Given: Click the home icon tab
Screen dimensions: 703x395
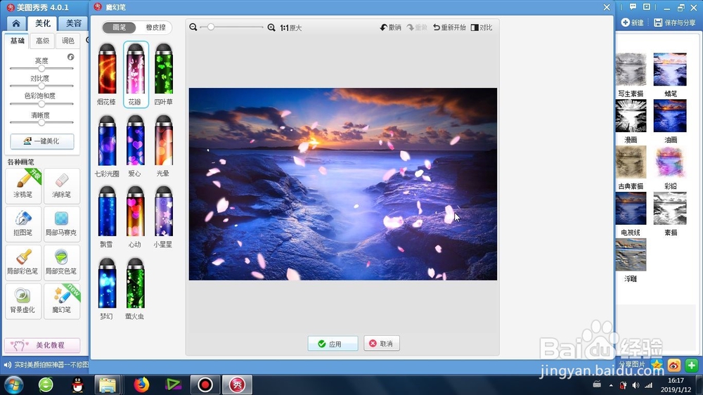Looking at the screenshot, I should point(16,23).
